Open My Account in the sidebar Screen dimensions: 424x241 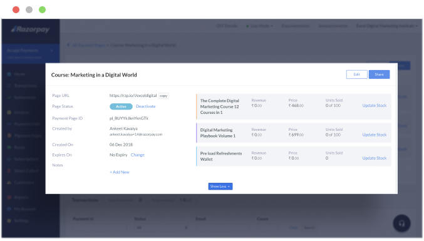(24, 209)
